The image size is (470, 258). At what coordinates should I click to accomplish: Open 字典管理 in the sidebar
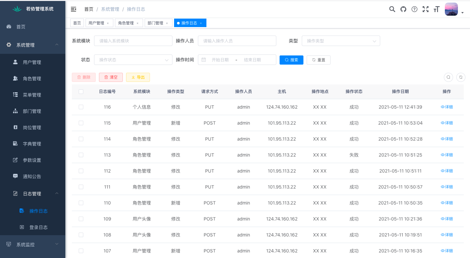[33, 144]
